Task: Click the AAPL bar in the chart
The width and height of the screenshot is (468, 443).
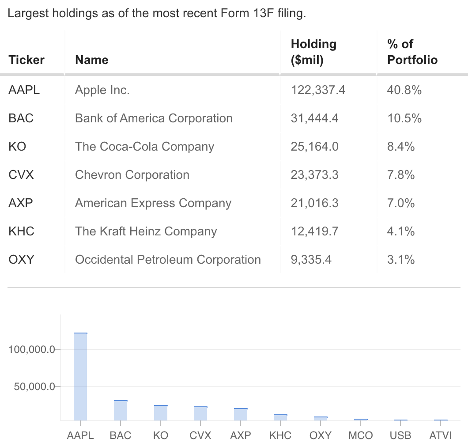Action: coord(80,376)
